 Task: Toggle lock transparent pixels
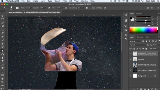pos(134,49)
